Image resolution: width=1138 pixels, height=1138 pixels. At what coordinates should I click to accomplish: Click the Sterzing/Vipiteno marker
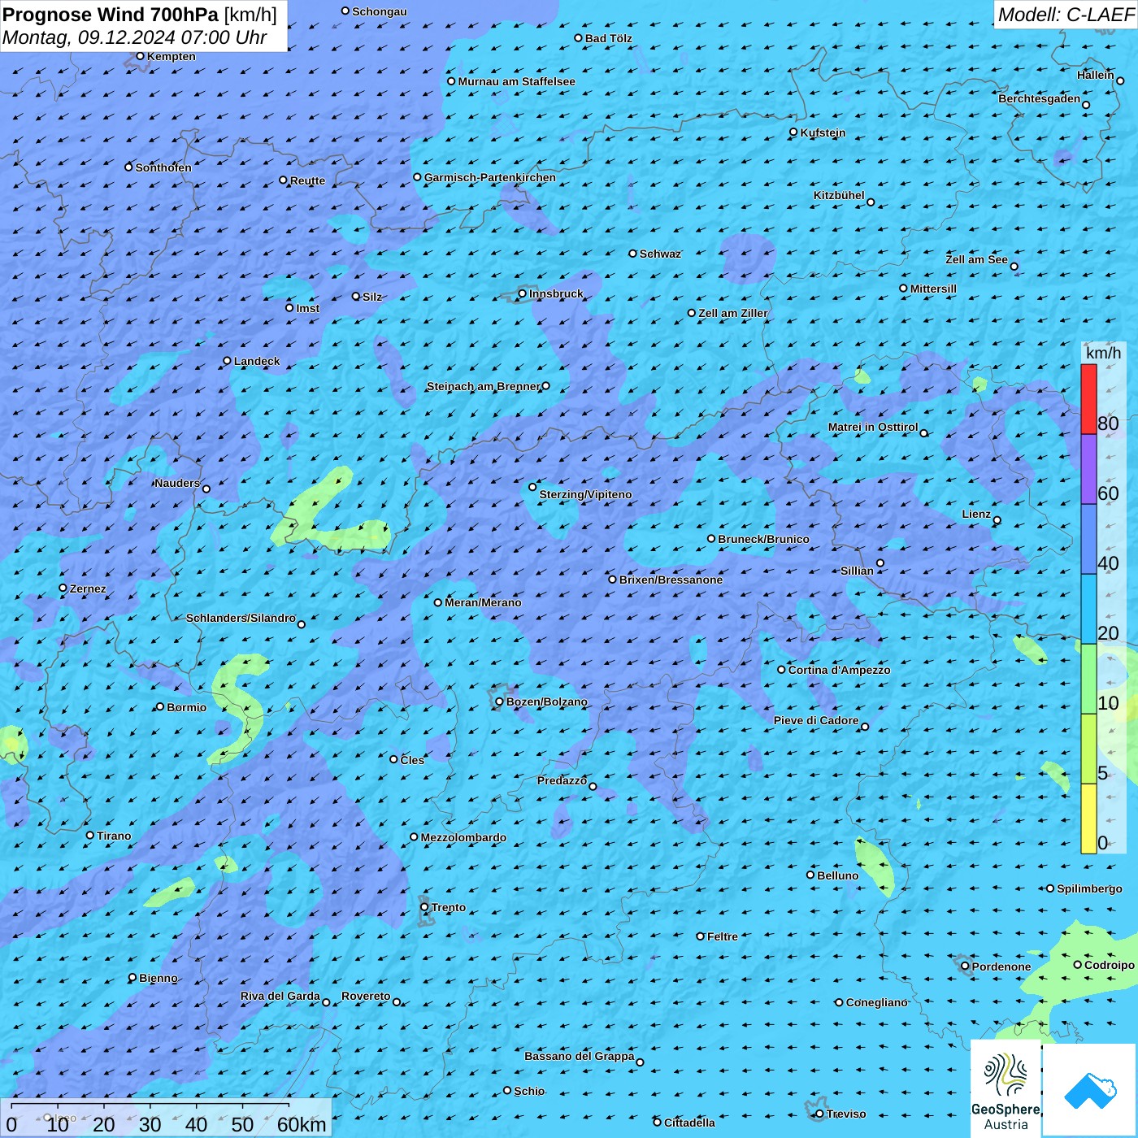(533, 487)
